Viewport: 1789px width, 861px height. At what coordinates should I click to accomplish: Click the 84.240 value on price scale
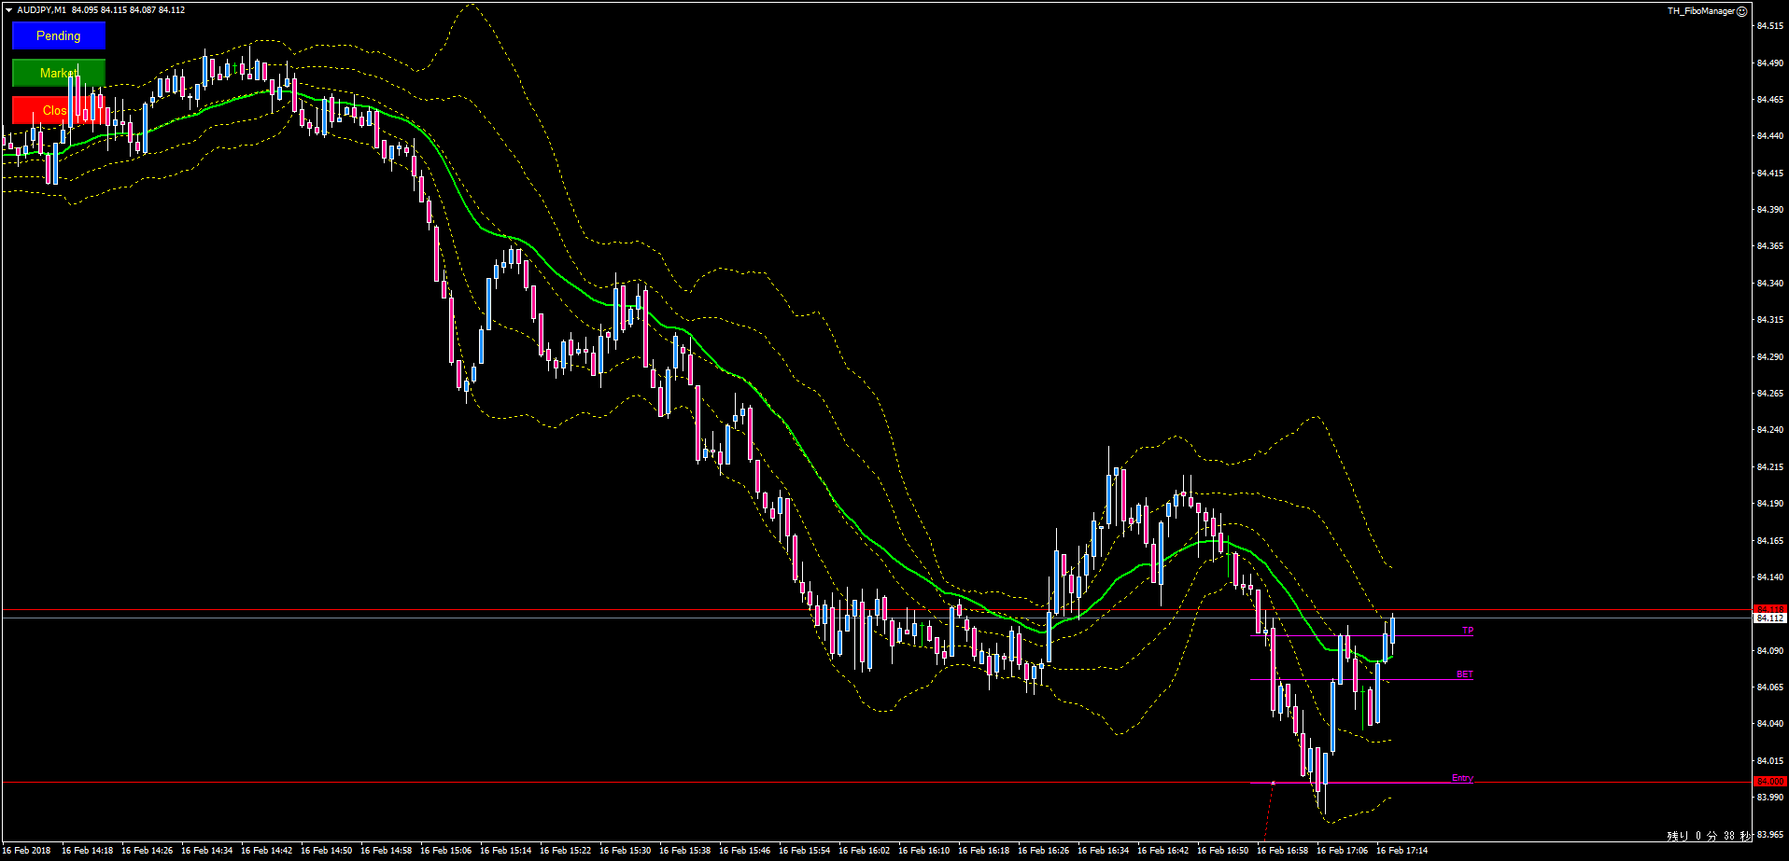coord(1770,430)
